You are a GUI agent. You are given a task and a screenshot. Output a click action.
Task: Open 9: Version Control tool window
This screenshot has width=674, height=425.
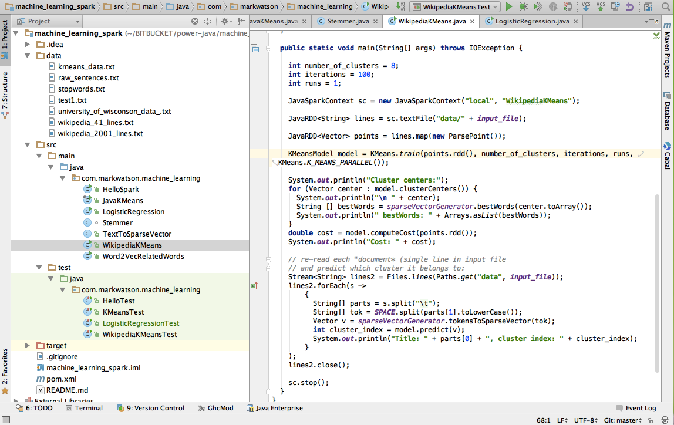point(150,408)
